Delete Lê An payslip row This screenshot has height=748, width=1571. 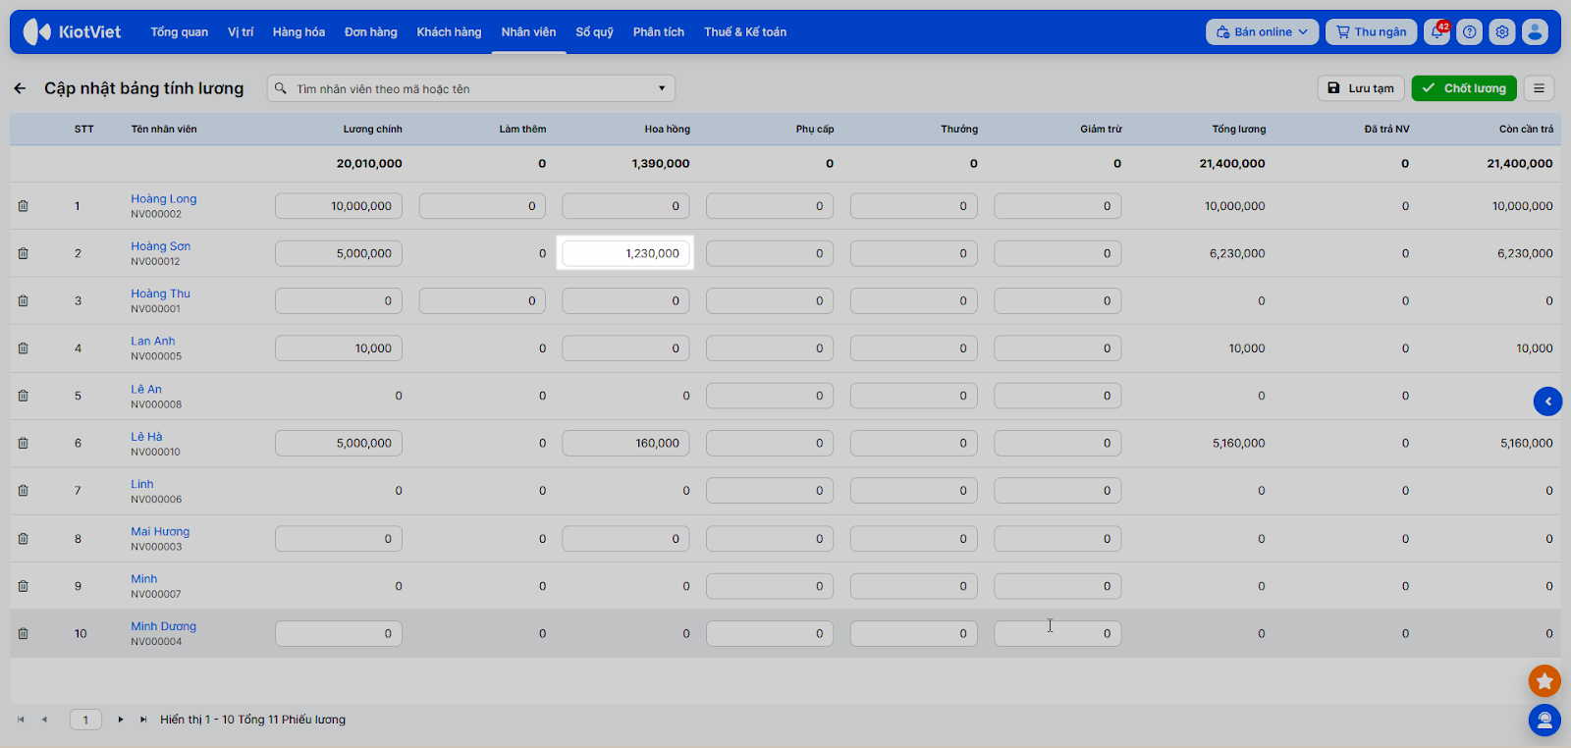pyautogui.click(x=23, y=396)
